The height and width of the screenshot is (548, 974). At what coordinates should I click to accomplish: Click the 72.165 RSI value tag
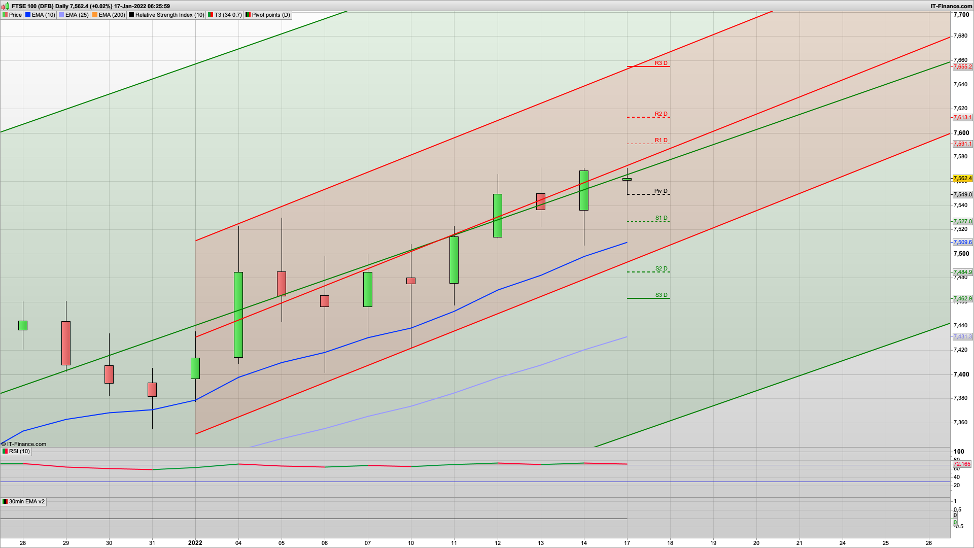pos(962,464)
